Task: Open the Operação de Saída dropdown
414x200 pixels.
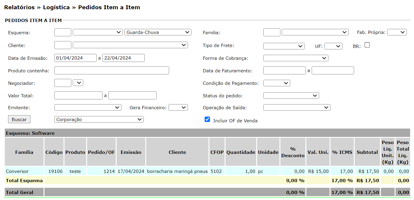Action: pyautogui.click(x=297, y=107)
